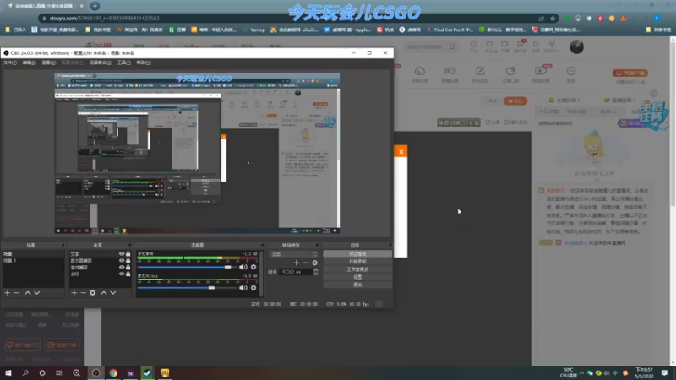Add a new scene in OBS Scenes panel
676x380 pixels.
point(8,293)
